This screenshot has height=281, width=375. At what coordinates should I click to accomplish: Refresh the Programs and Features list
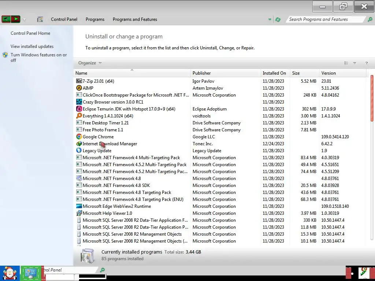tap(278, 19)
